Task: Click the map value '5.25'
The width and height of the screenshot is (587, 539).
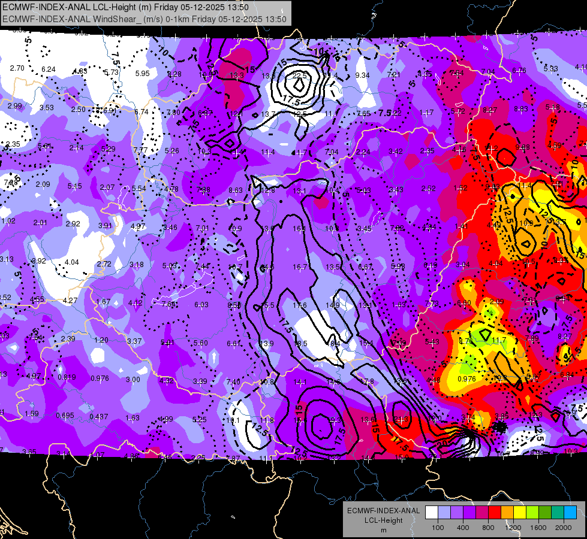Action: click(x=199, y=420)
